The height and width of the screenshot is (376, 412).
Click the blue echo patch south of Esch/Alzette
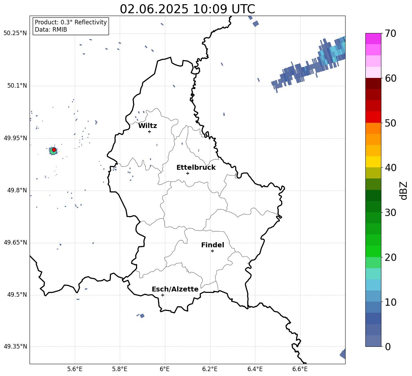coord(142,315)
